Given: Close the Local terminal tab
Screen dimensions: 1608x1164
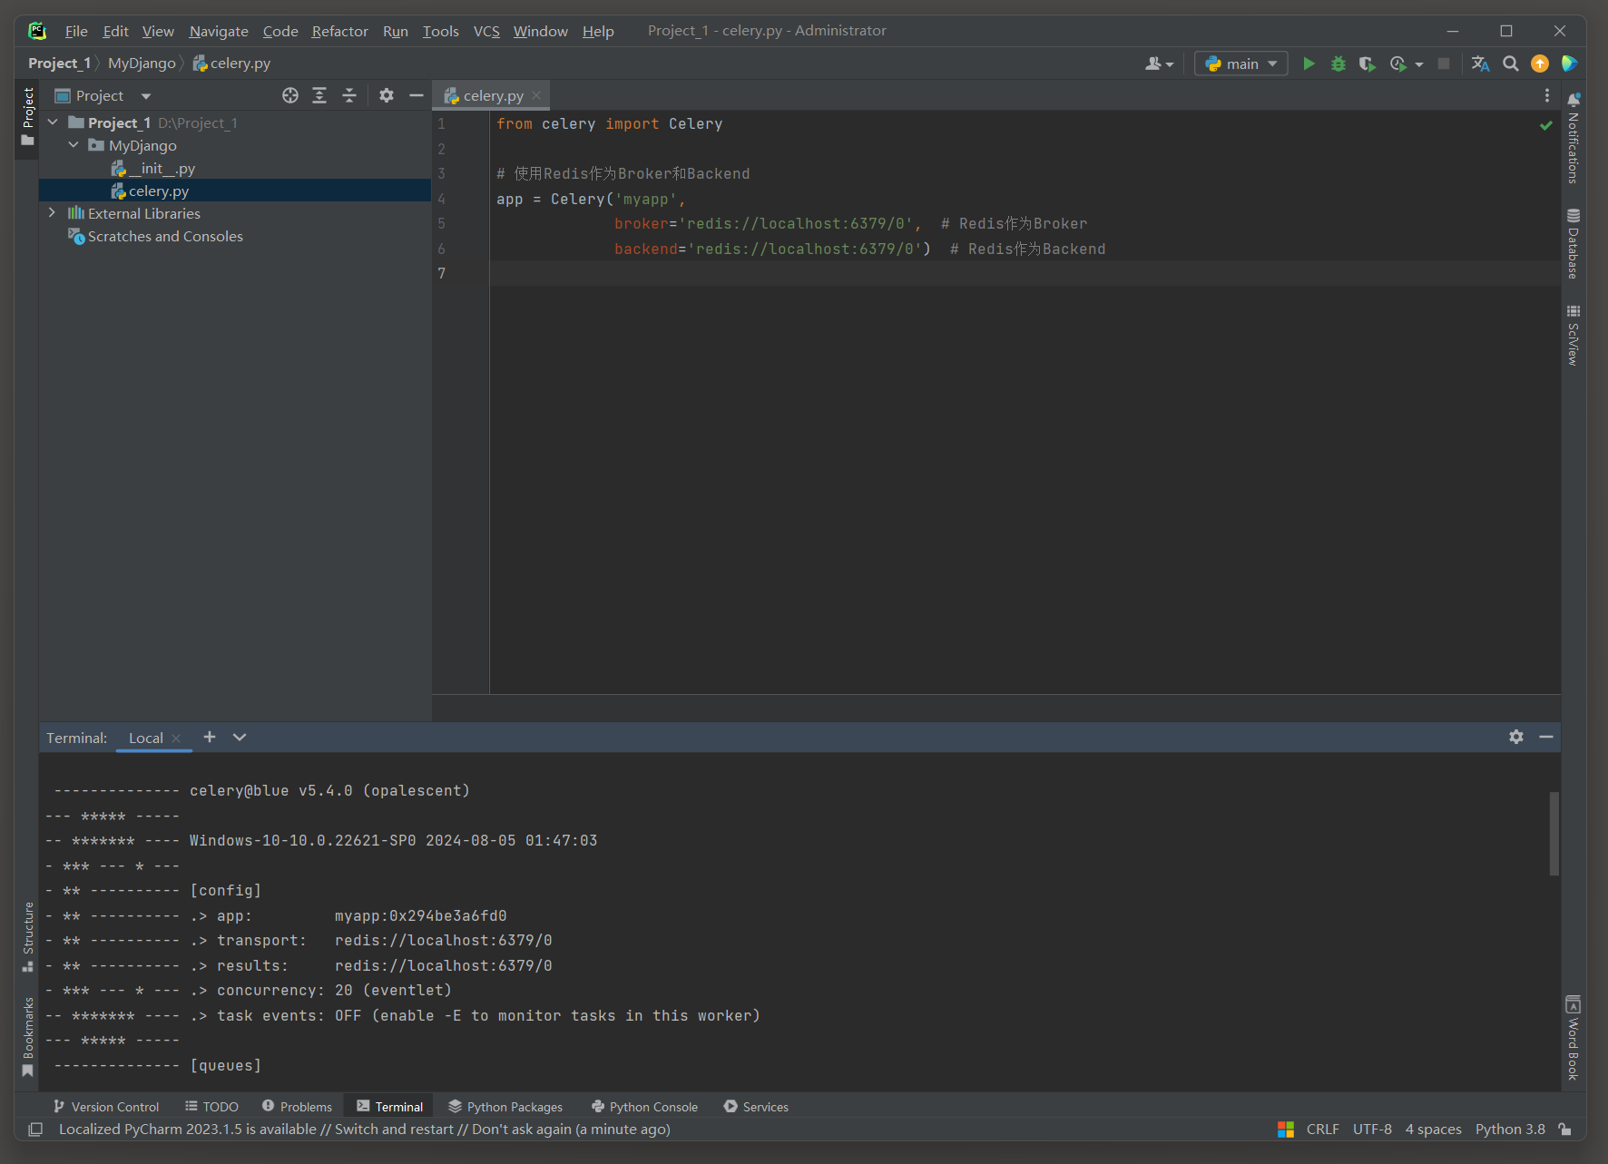Looking at the screenshot, I should [x=176, y=739].
